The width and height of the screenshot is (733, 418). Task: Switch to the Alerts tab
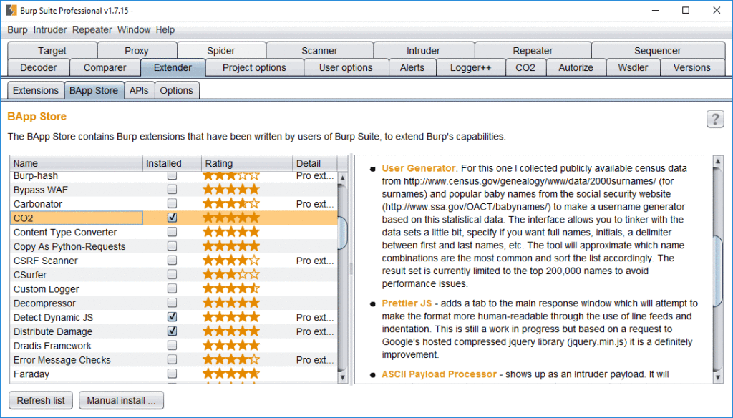point(412,67)
